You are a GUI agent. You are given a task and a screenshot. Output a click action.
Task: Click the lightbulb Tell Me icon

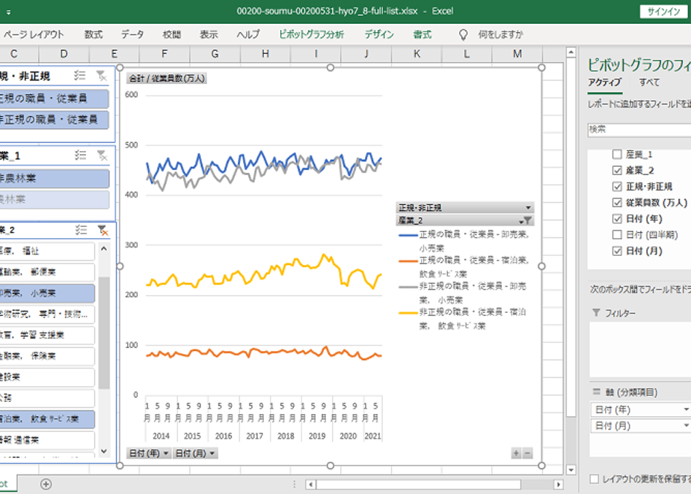click(x=463, y=35)
